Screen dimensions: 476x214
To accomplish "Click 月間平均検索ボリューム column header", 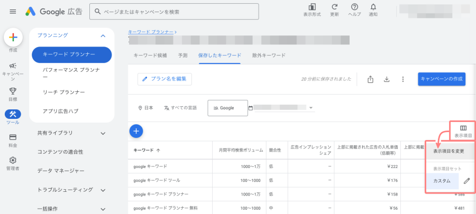I will point(241,151).
